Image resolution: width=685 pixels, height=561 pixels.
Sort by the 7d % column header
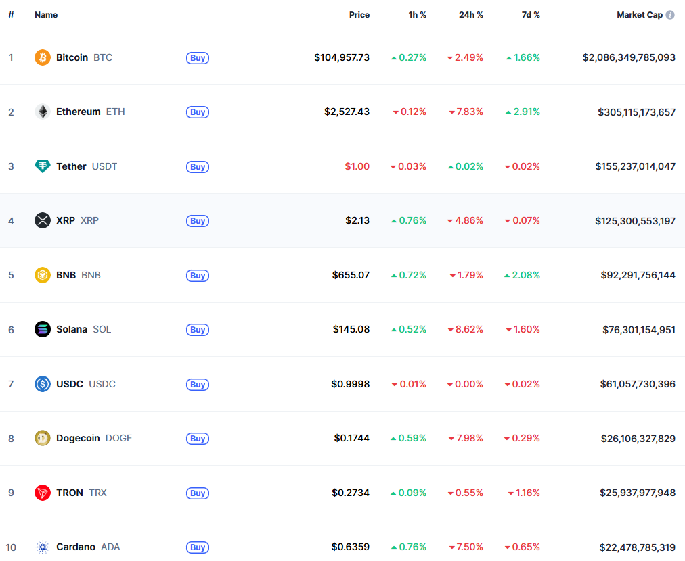[x=531, y=15]
